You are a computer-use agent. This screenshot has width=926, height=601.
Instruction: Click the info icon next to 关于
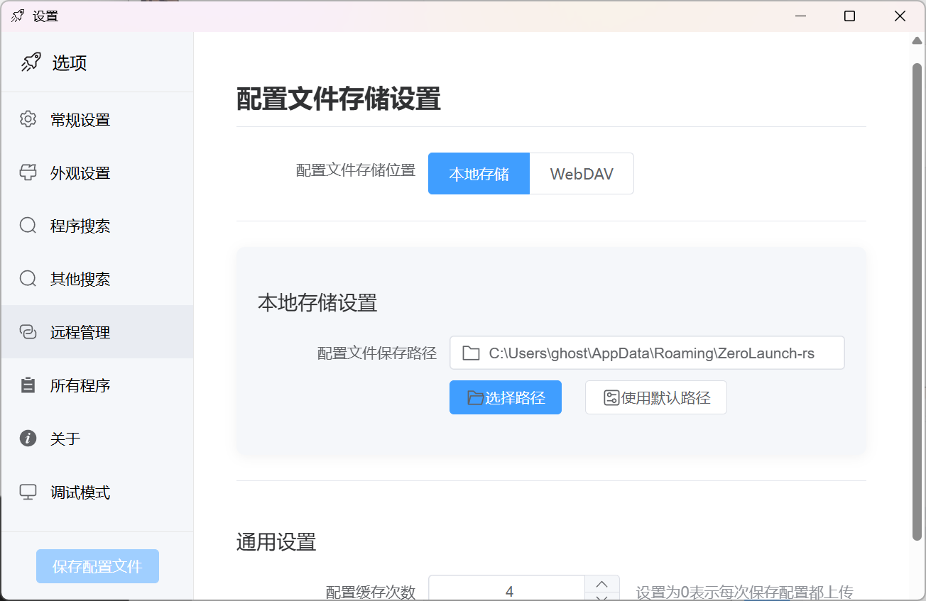coord(28,439)
